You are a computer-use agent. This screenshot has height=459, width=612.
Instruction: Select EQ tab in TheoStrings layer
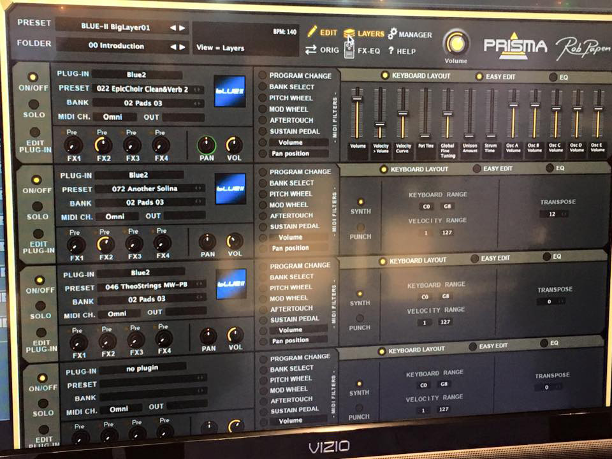pyautogui.click(x=552, y=256)
